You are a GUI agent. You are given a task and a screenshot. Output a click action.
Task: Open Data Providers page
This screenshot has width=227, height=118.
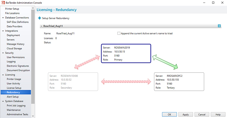15,27
